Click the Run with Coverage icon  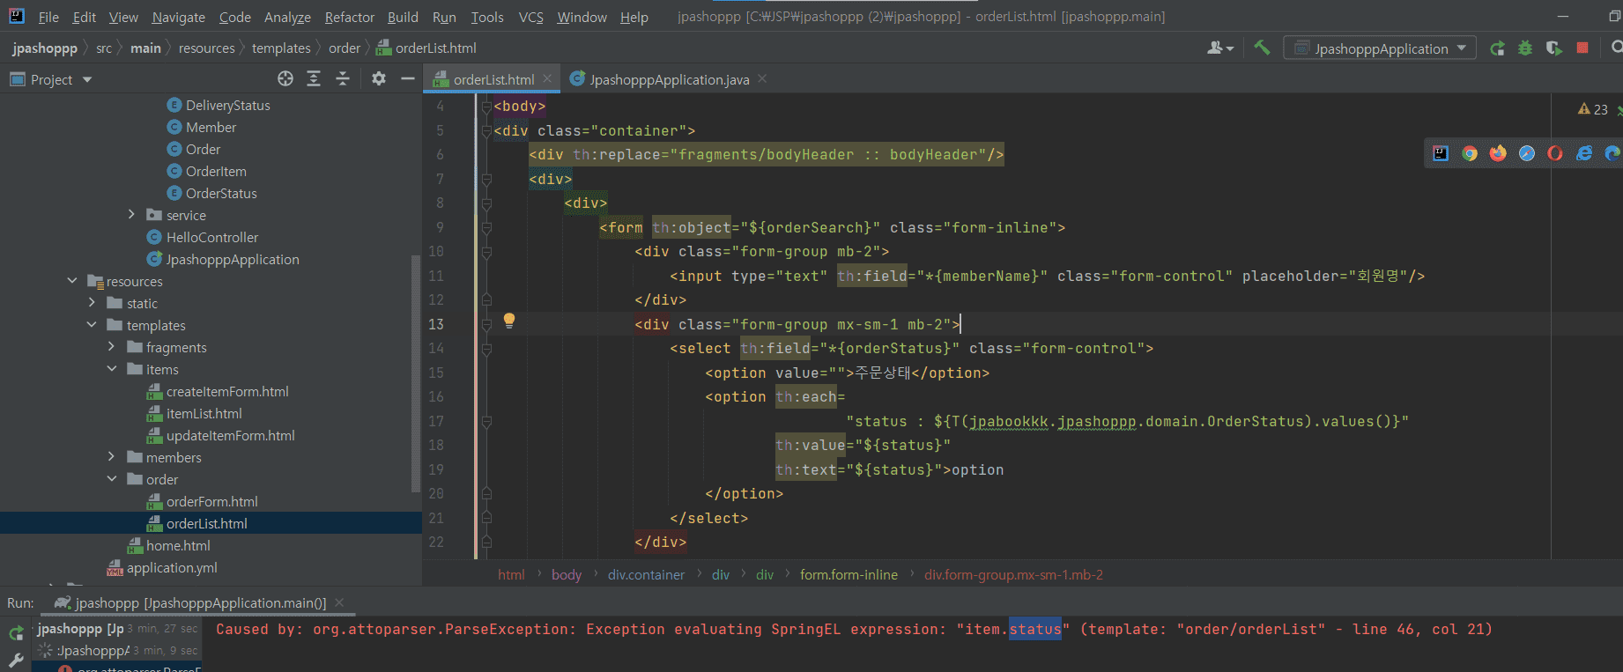(1554, 48)
